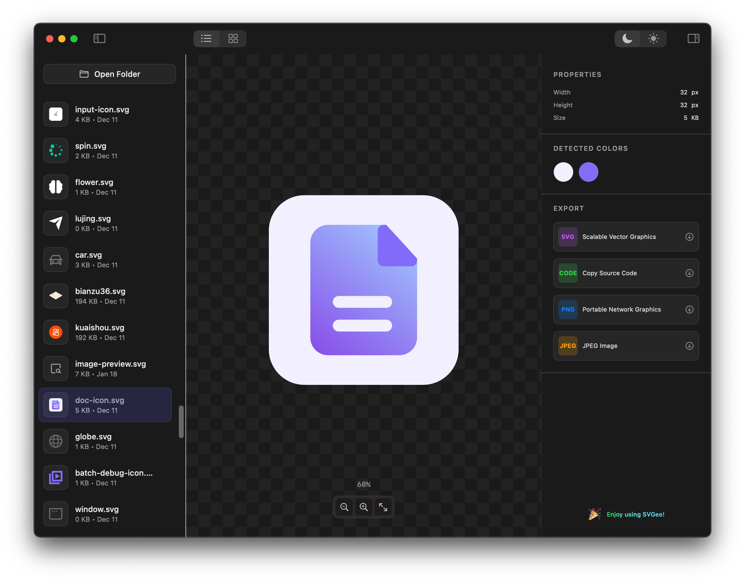Click the car.svg vehicle icon
This screenshot has width=745, height=582.
[x=55, y=259]
